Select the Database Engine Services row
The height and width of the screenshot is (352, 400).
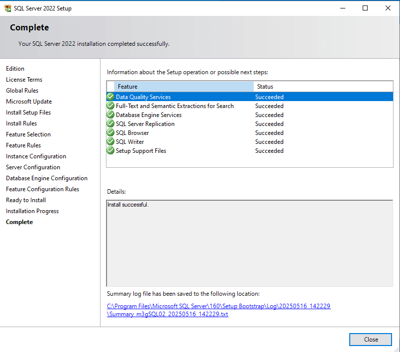pos(250,115)
